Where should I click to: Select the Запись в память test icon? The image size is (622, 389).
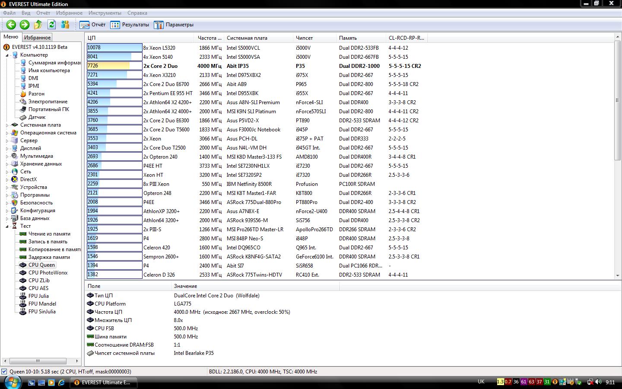coord(23,242)
